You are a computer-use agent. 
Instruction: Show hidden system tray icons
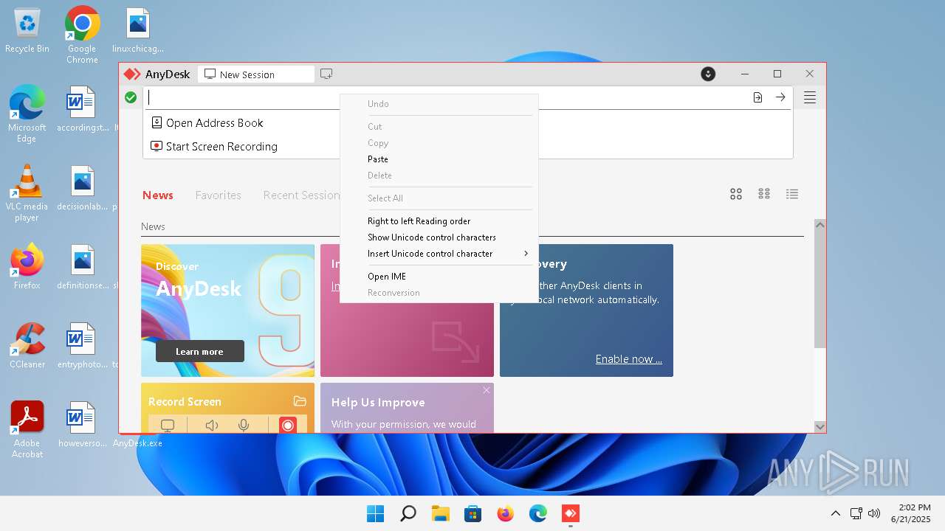pyautogui.click(x=835, y=513)
